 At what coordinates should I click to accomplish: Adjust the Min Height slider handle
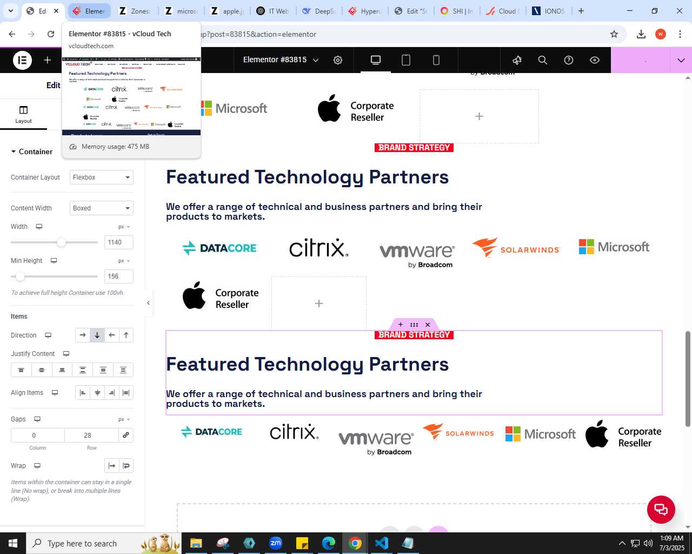20,276
